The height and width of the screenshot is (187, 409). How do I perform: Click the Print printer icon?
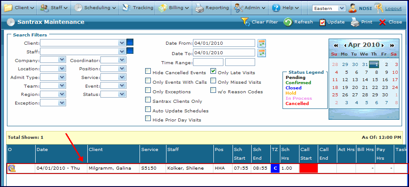pos(355,22)
